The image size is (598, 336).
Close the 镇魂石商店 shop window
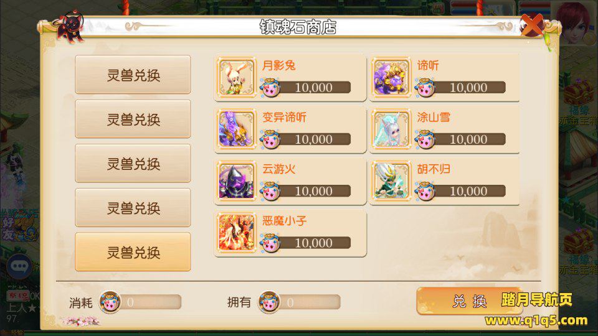532,25
